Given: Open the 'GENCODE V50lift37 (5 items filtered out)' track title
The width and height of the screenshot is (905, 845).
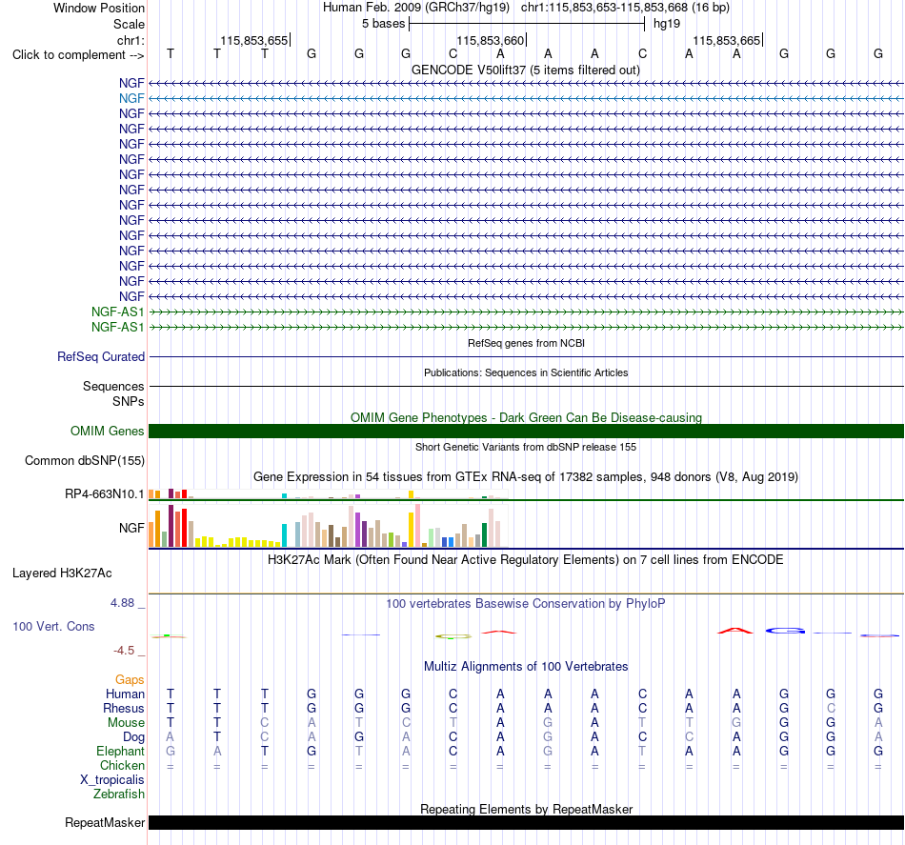Looking at the screenshot, I should [x=526, y=70].
